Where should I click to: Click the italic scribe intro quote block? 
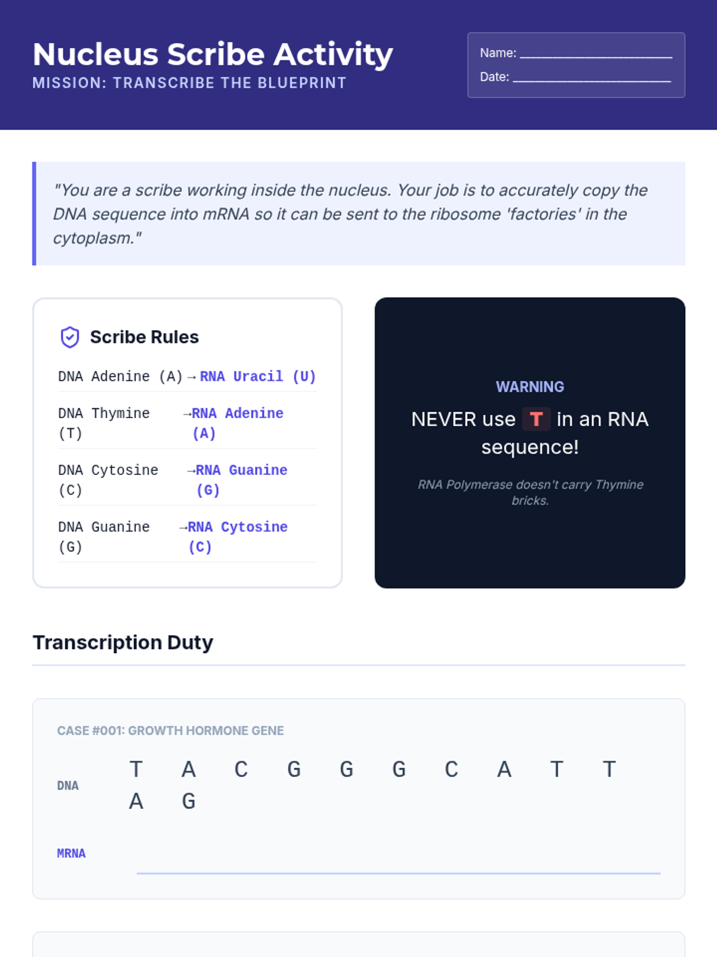[358, 214]
